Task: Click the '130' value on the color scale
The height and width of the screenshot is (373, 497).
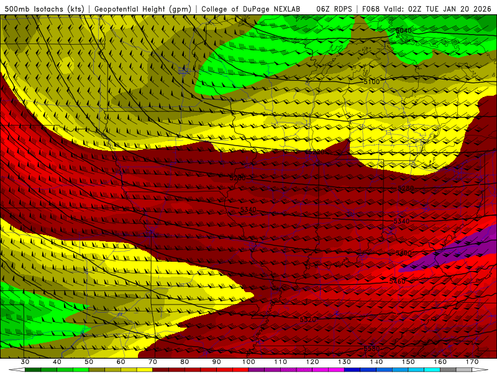Action: (344, 362)
